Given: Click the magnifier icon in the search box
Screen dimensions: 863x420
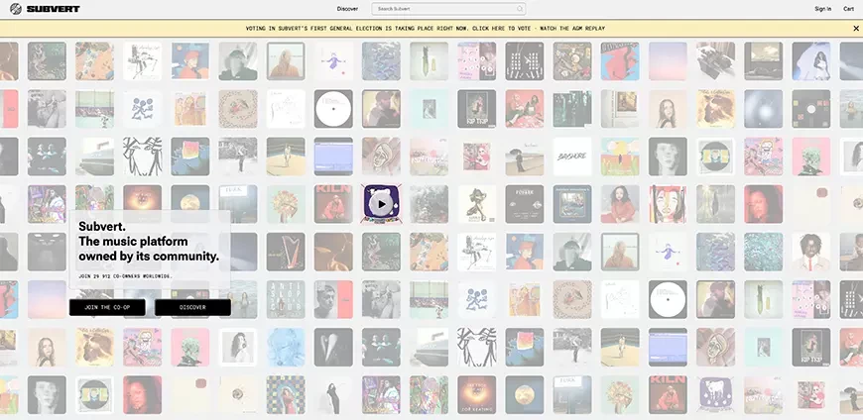Looking at the screenshot, I should coord(519,9).
